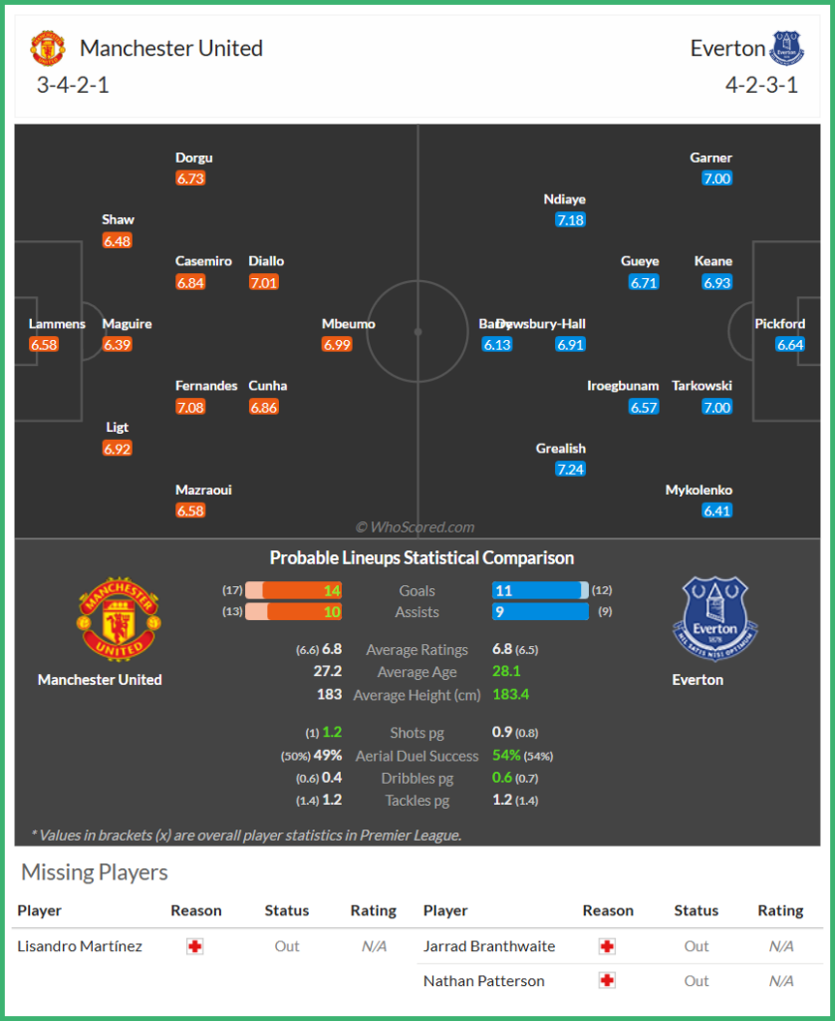Image resolution: width=835 pixels, height=1021 pixels.
Task: Click the WhoScored.com watermark text
Action: [416, 527]
